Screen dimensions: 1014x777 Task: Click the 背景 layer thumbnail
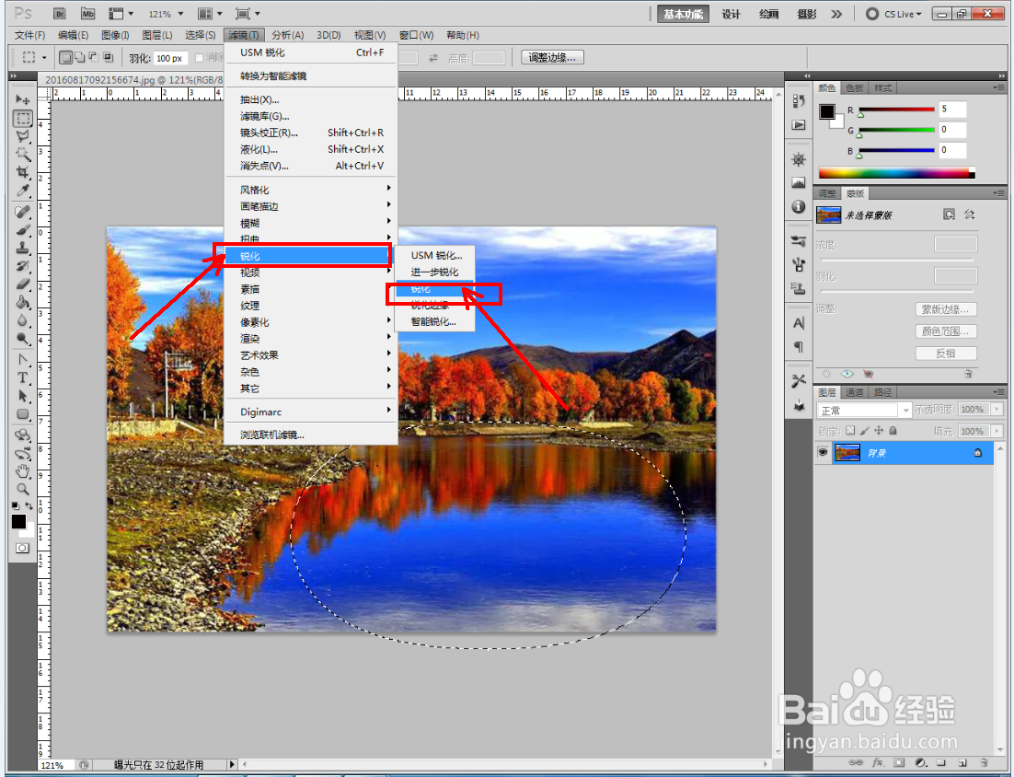pos(847,452)
